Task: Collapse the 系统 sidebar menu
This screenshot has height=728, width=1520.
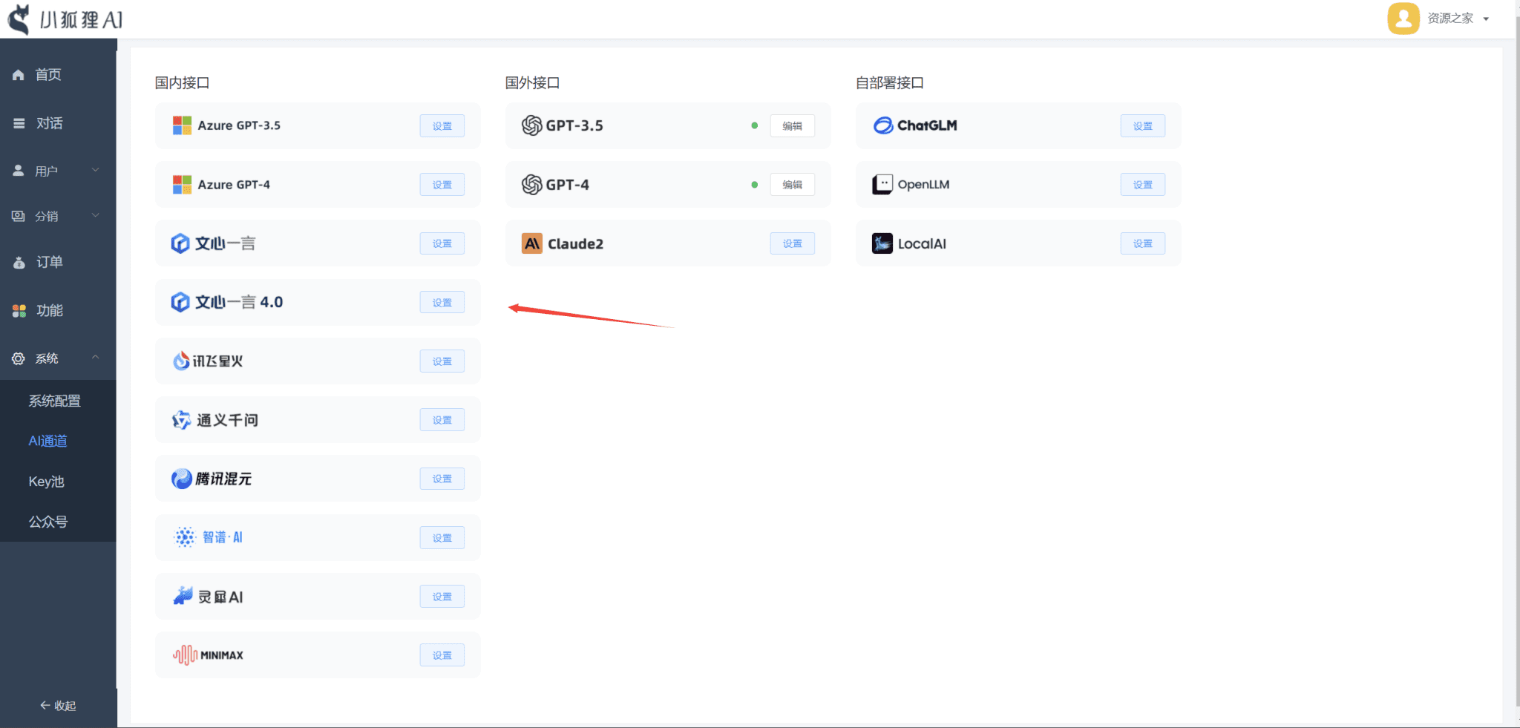Action: tap(57, 358)
